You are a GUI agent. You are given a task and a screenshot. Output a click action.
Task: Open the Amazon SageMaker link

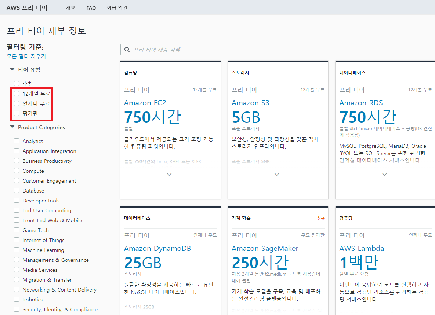[x=265, y=248]
